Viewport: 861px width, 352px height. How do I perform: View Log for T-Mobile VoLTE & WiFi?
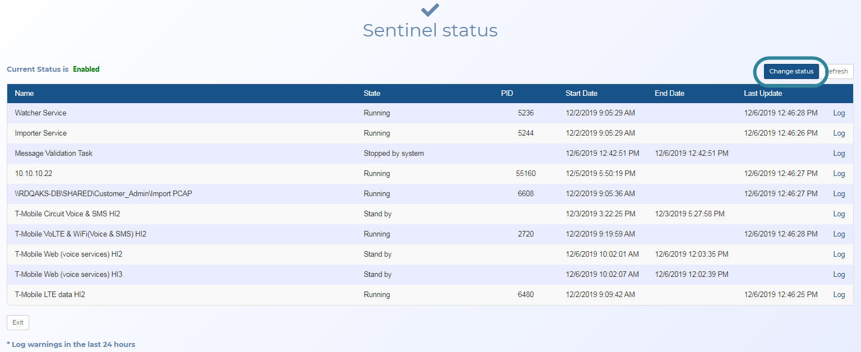[839, 234]
